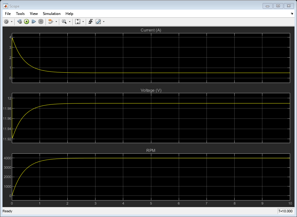Open the Configuration Properties gear icon
Viewport: 297px width, 217px height.
[x=6, y=22]
